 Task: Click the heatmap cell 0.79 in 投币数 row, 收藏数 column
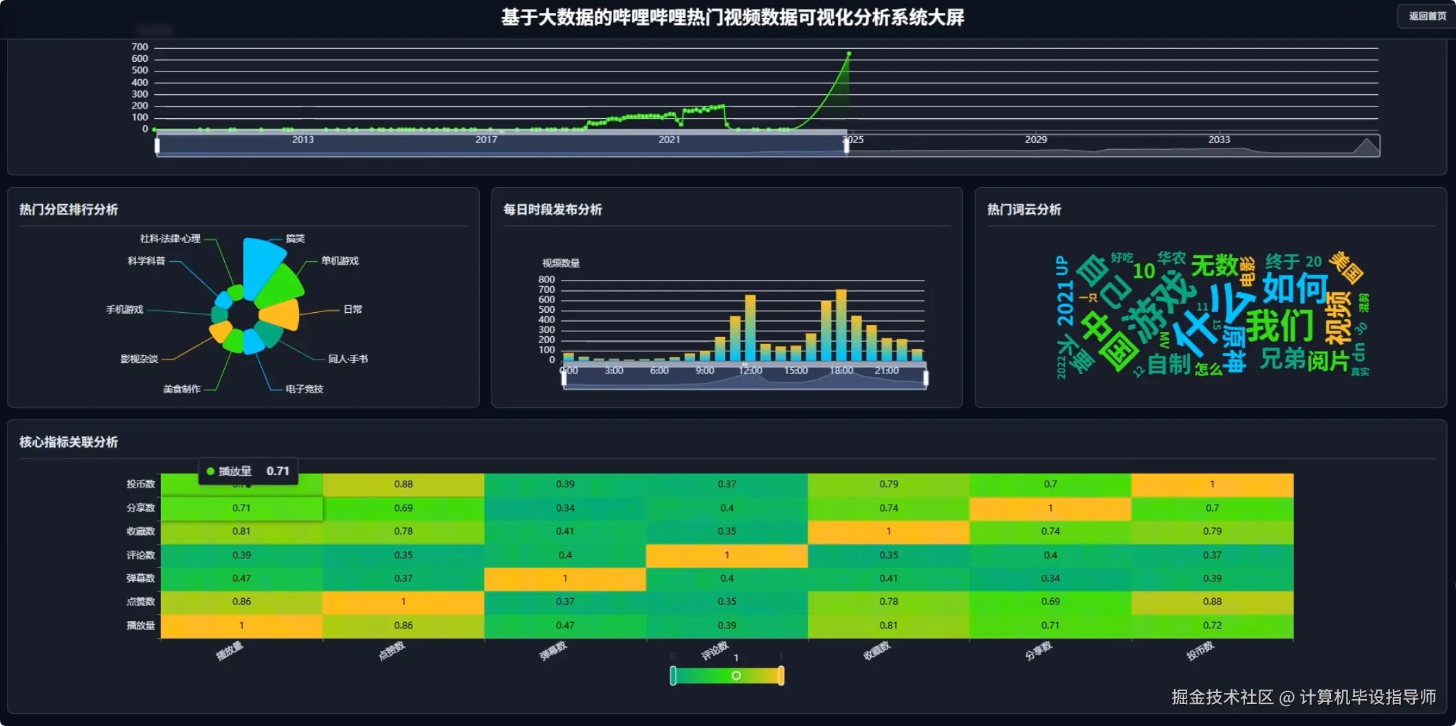pos(888,485)
